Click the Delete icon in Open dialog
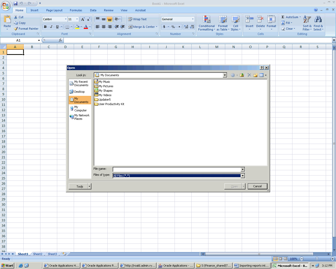Viewport: 336px width, 269px height. 249,75
